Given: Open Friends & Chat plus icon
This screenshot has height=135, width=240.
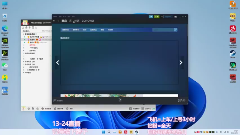Looking at the screenshot, I should [184, 100].
